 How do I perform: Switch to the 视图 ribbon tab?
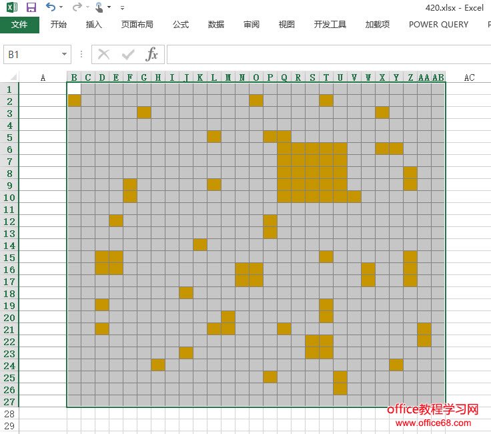pos(286,25)
